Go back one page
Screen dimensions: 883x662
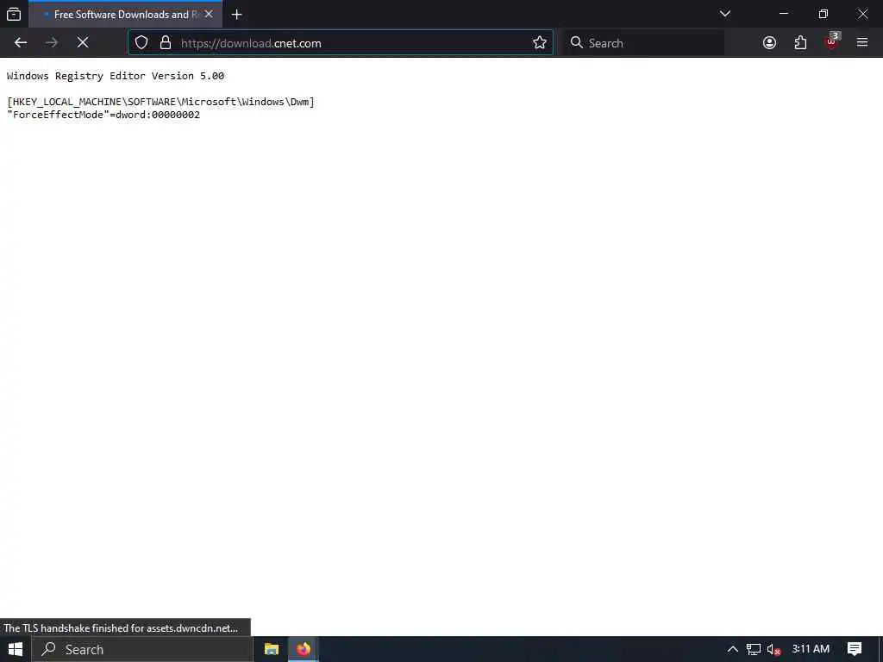tap(21, 43)
